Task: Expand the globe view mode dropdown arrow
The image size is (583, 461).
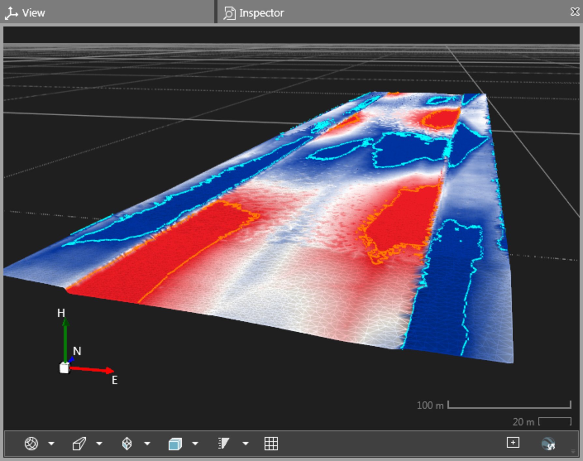Action: pos(51,443)
